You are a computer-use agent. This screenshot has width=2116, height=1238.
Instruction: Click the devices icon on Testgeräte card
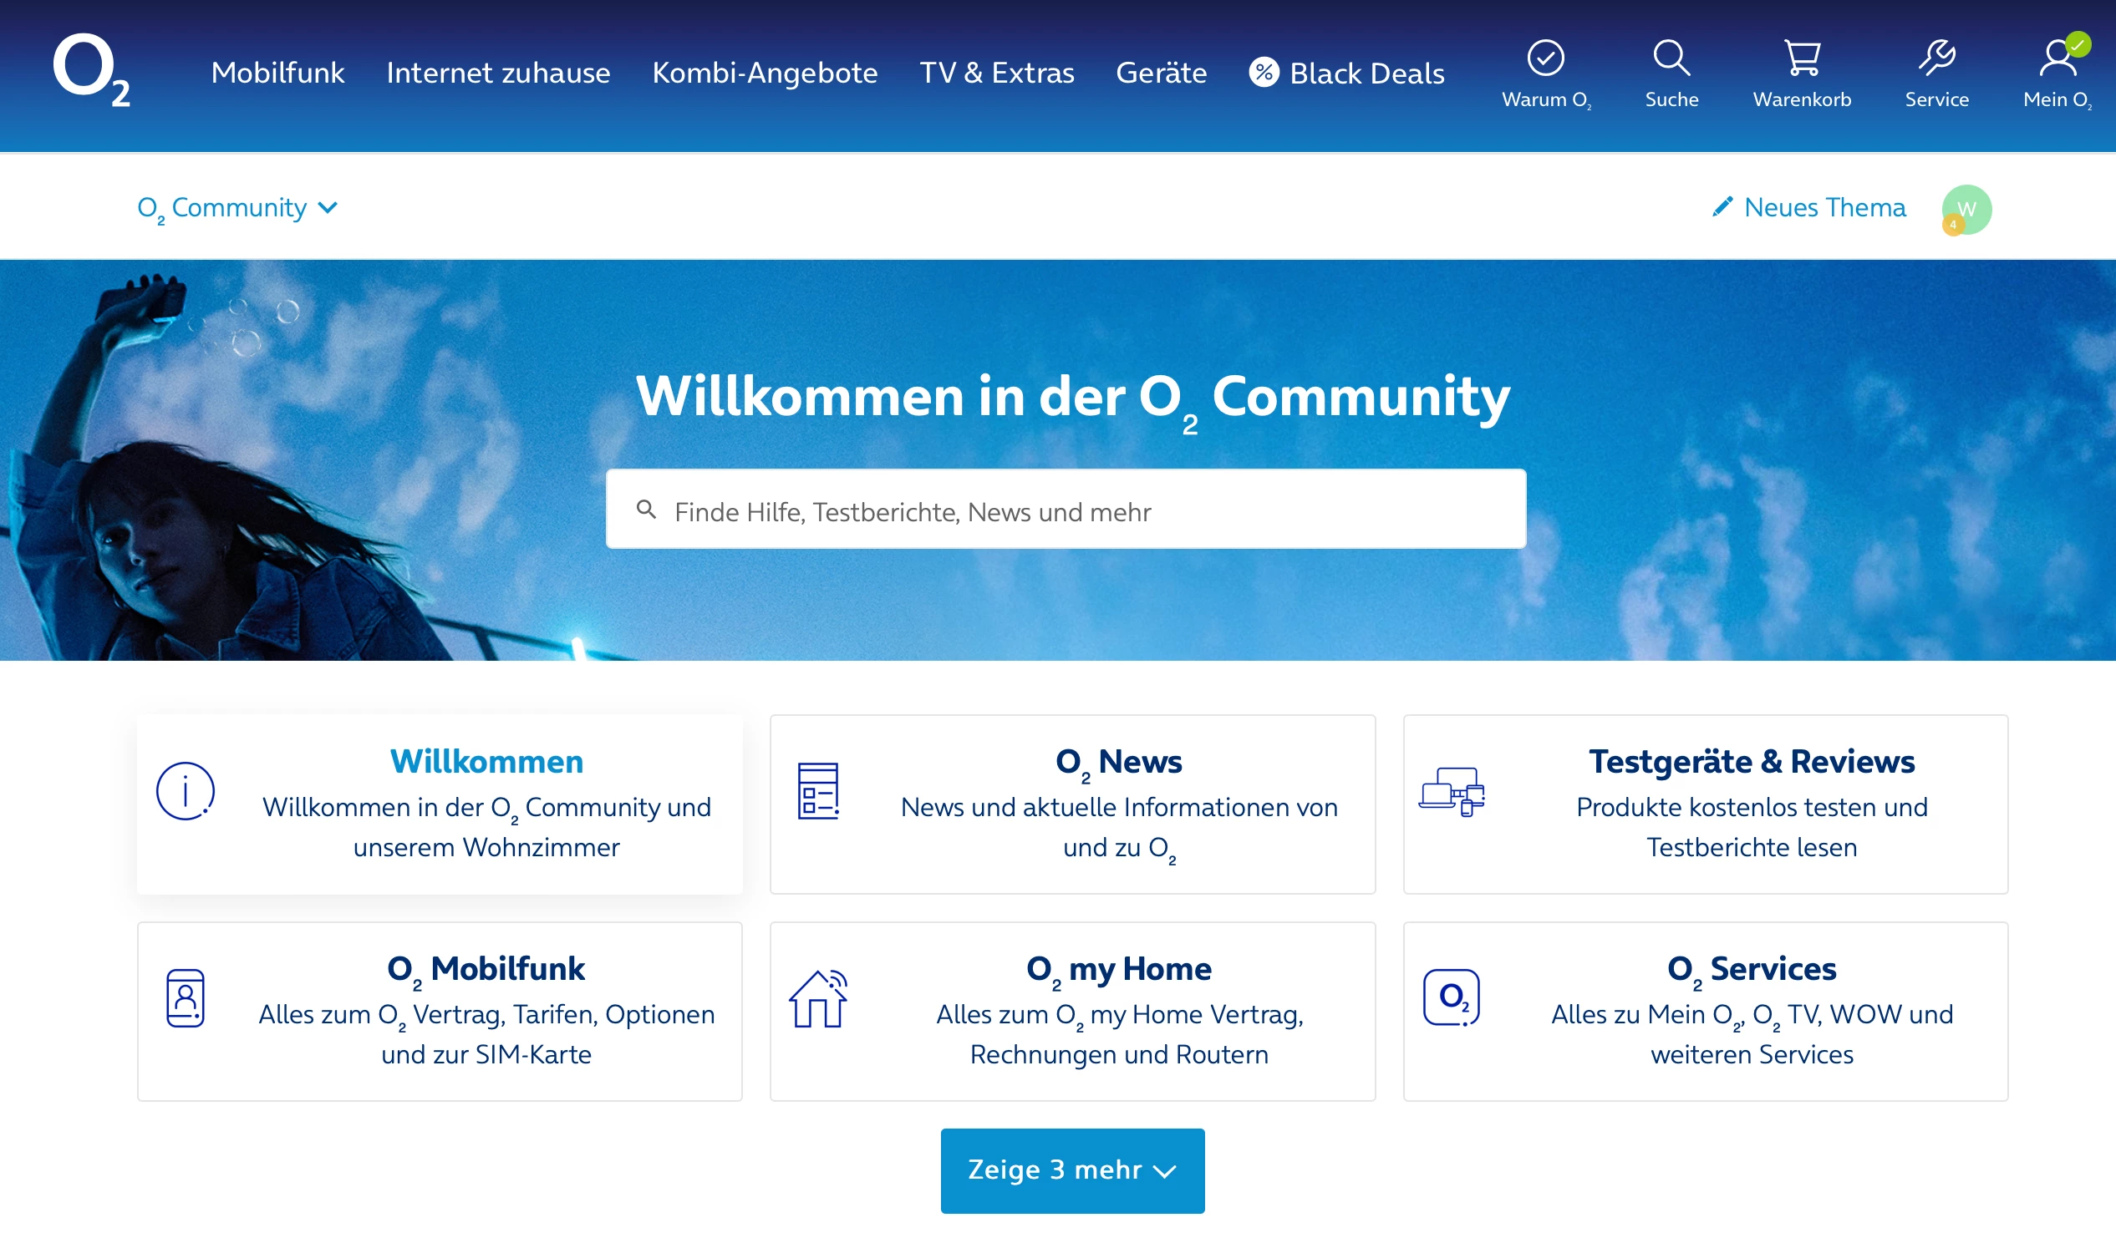tap(1451, 790)
